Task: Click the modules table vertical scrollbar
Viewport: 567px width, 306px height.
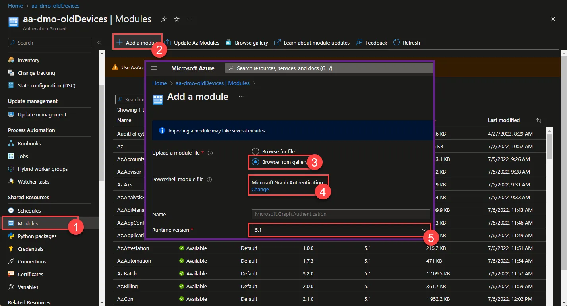Action: click(550, 146)
